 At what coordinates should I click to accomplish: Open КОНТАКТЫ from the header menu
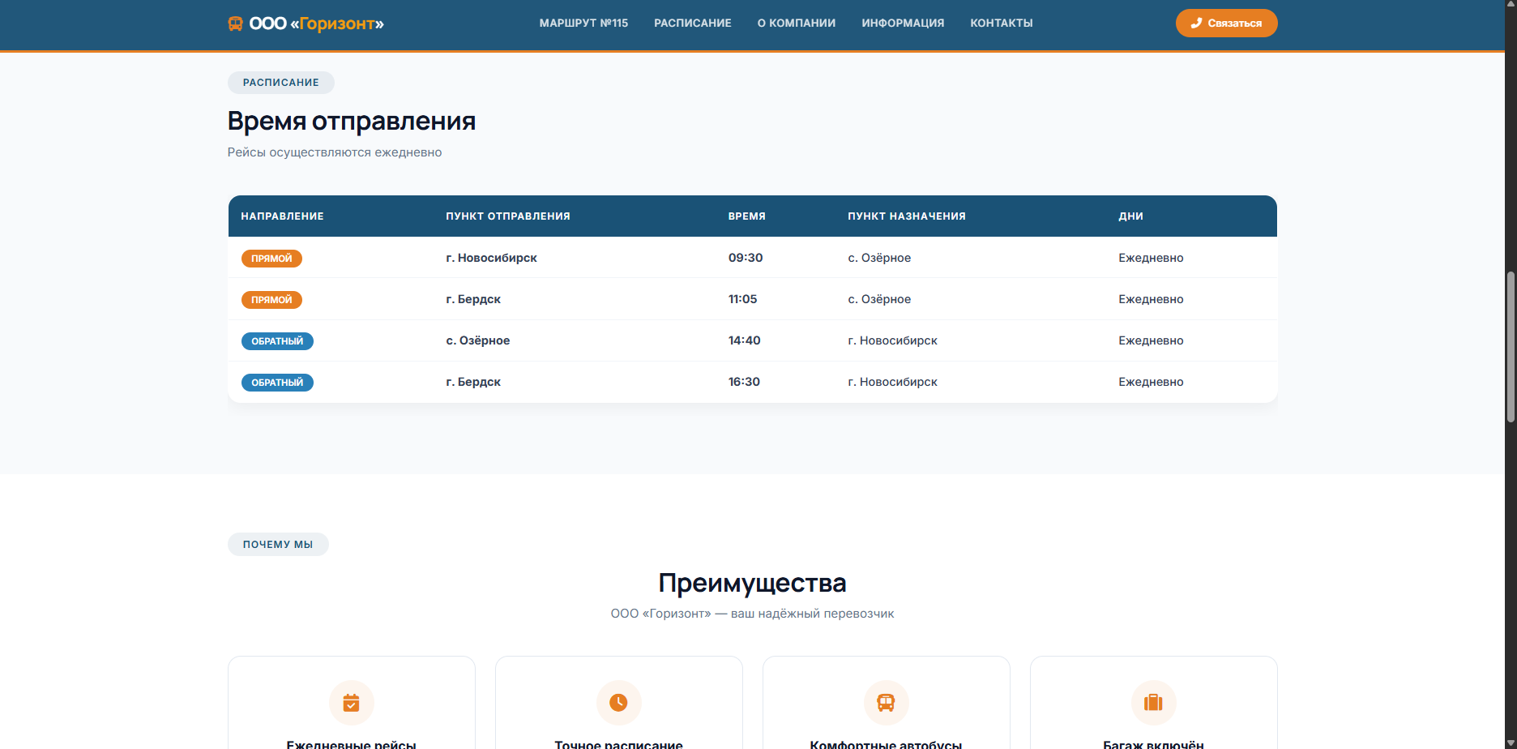pos(1002,23)
